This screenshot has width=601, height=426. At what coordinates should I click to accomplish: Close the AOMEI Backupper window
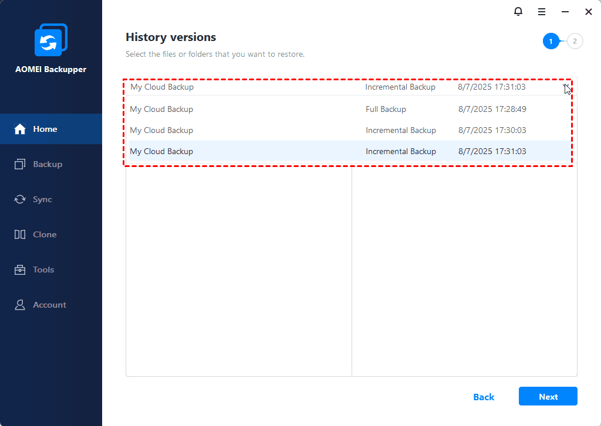point(589,12)
